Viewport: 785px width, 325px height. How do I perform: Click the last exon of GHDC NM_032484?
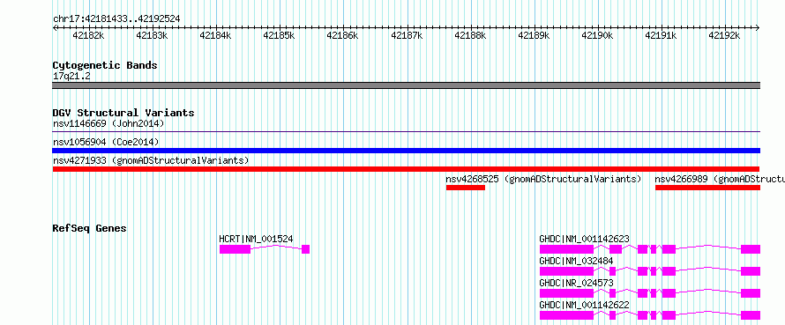coord(751,271)
